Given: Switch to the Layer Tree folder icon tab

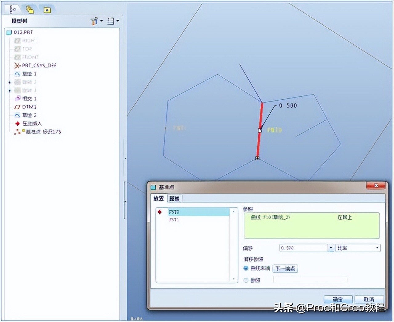Looking at the screenshot, I should pos(30,10).
